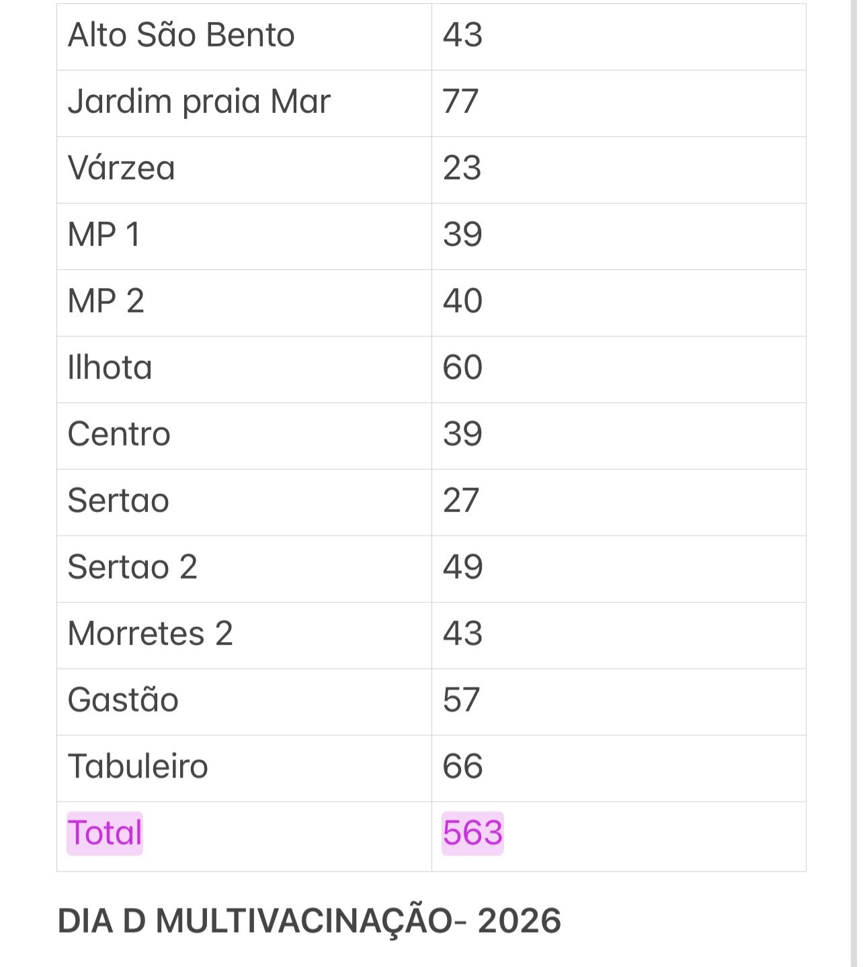Click the Ilhota row label
863x967 pixels.
pyautogui.click(x=110, y=368)
